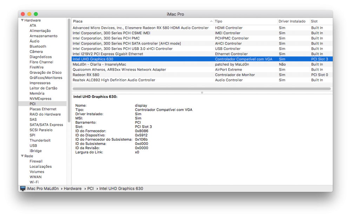This screenshot has width=351, height=218.
Task: Select USB in the sidebar
Action: (x=33, y=145)
